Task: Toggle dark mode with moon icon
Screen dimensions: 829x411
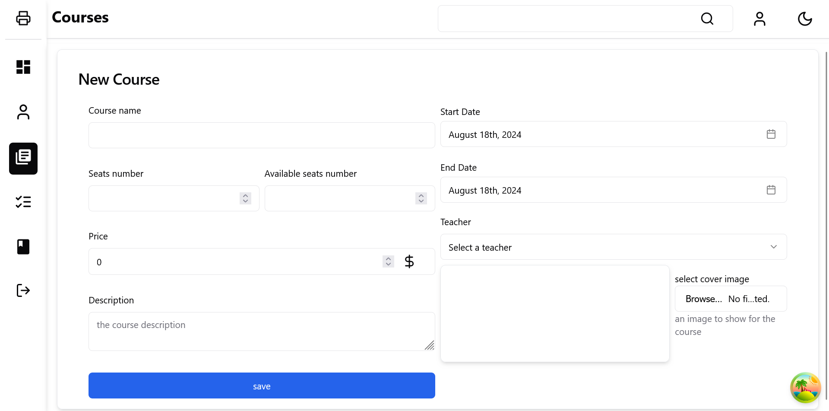Action: click(x=805, y=19)
